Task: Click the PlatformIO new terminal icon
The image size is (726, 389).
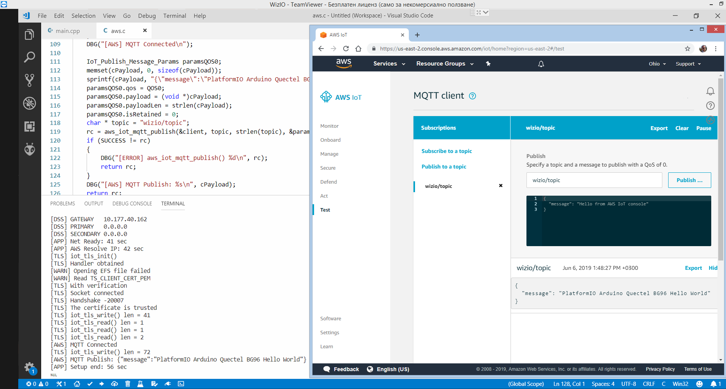Action: (181, 384)
